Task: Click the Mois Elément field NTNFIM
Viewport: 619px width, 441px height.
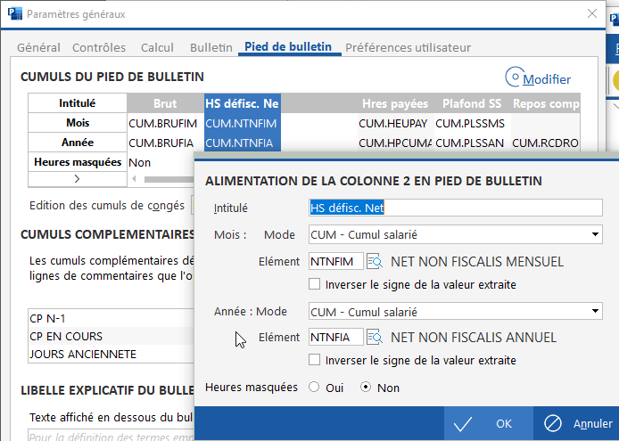Action: 336,262
